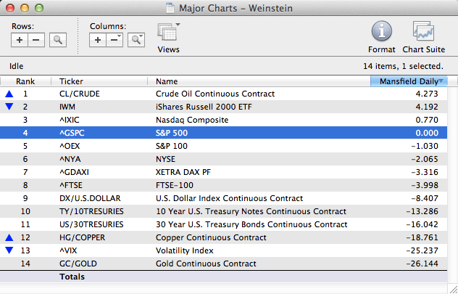Add a column with the Columns plus button
The image size is (458, 294).
[99, 40]
